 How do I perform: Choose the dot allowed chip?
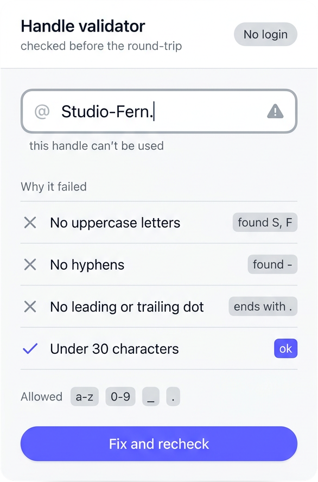tap(173, 397)
